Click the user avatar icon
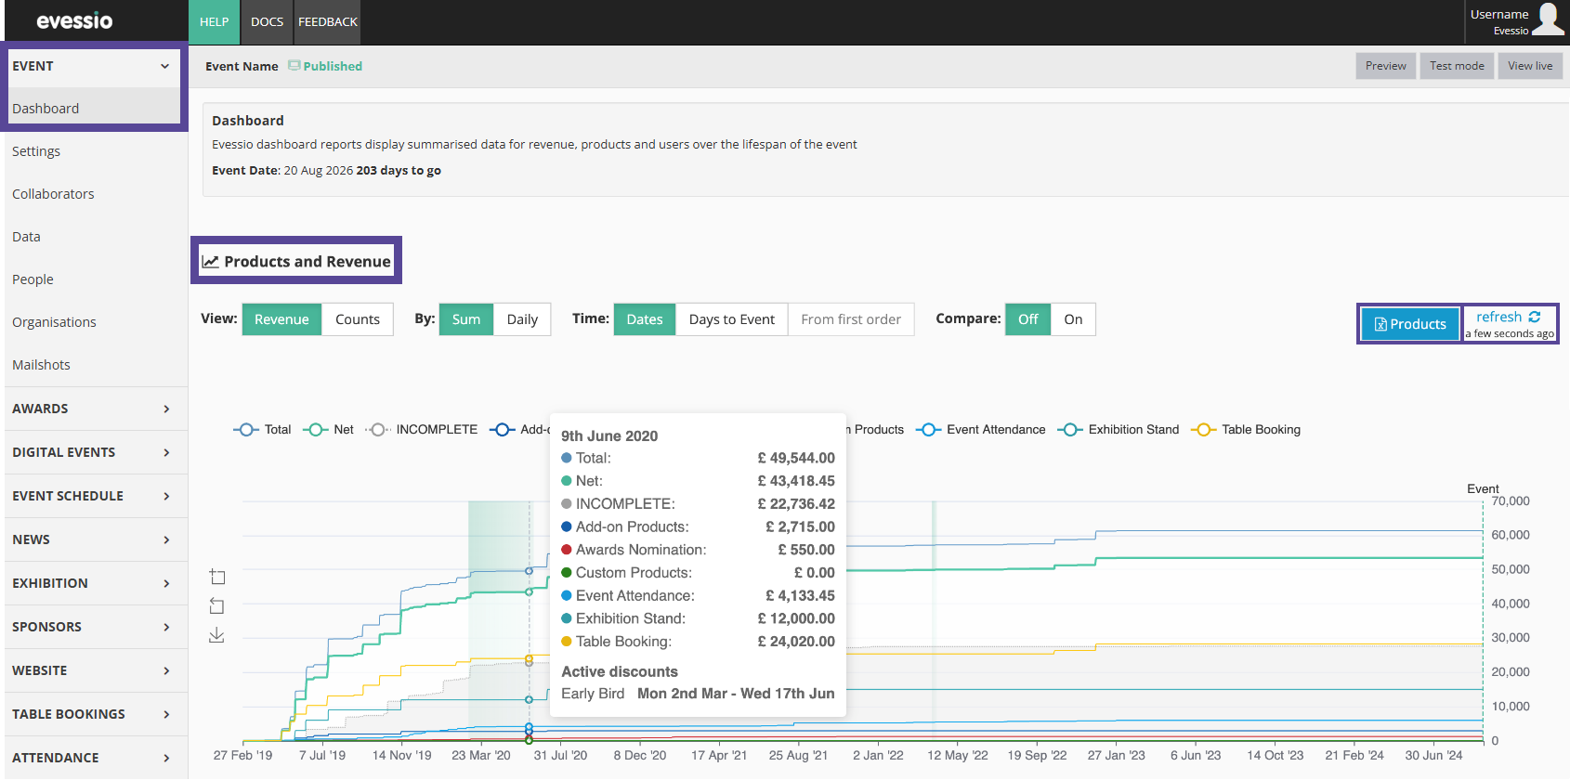1570x780 pixels. [x=1548, y=19]
